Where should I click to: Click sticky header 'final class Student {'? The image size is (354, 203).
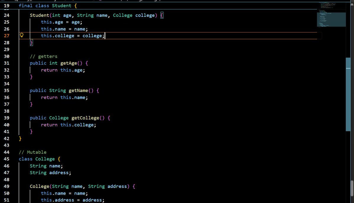point(48,6)
